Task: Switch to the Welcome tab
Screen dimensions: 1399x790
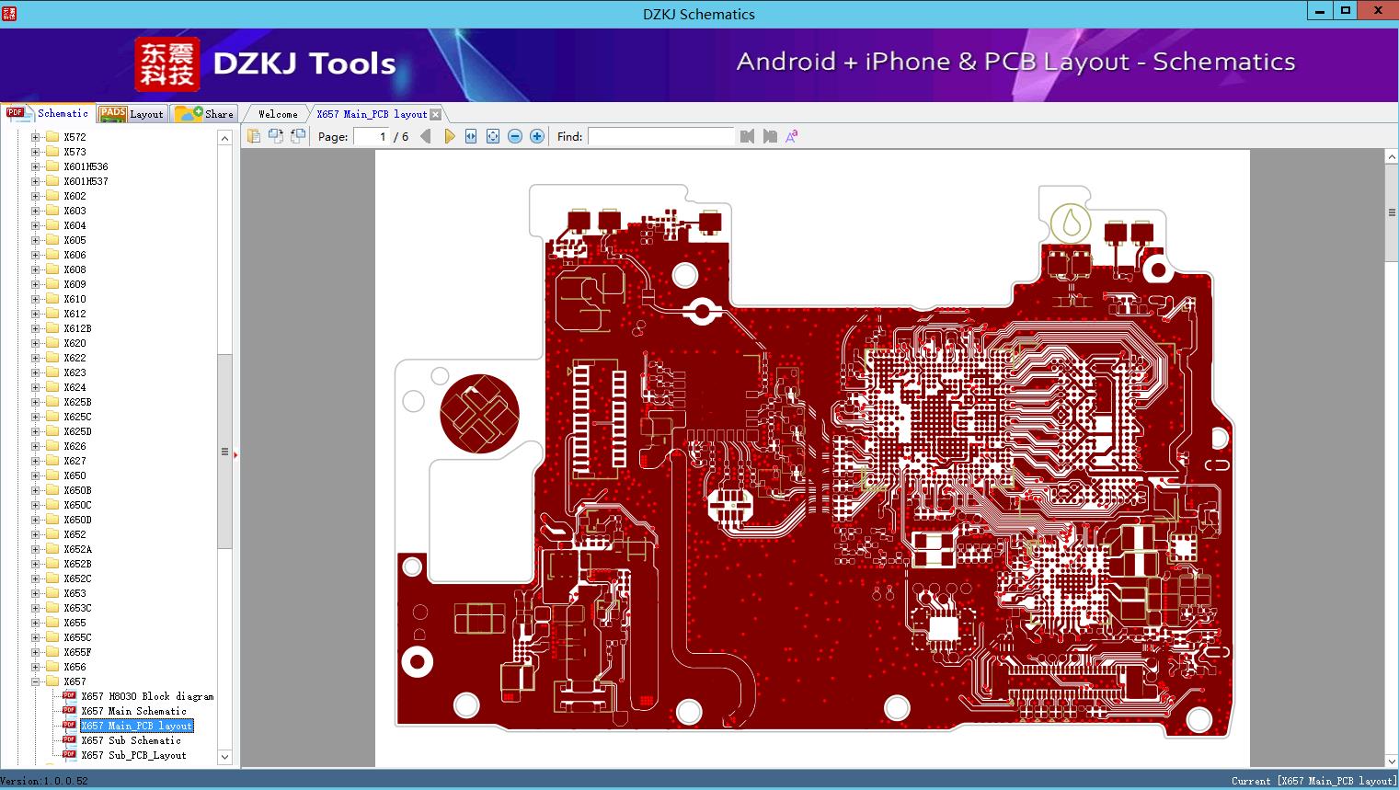Action: 277,113
